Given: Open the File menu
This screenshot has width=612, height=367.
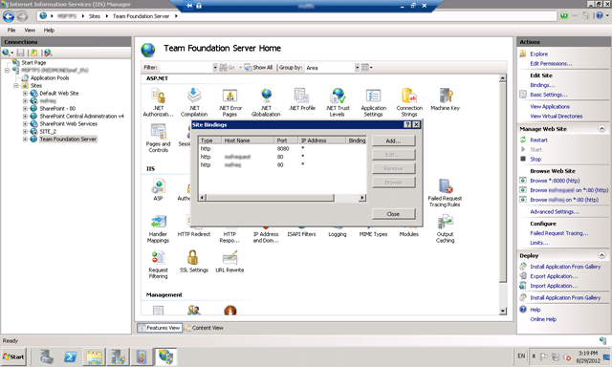Looking at the screenshot, I should tap(11, 30).
